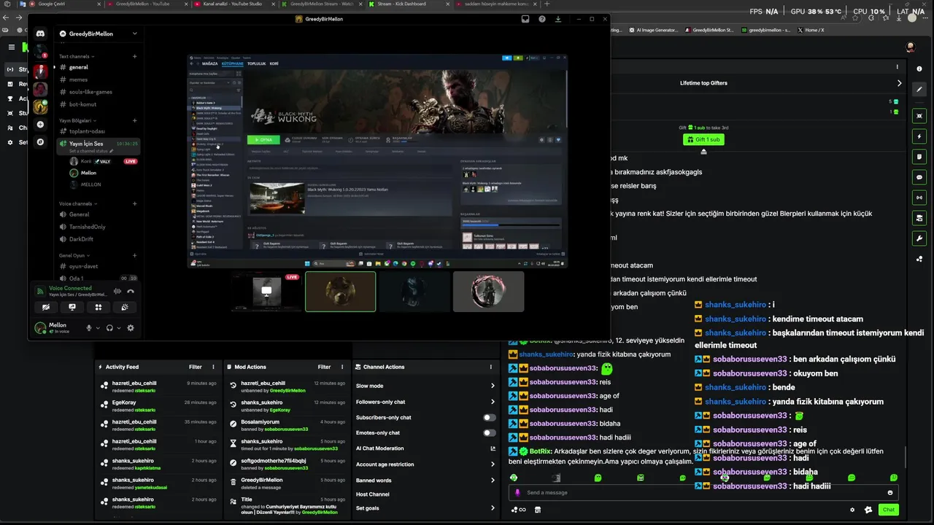
Task: Open Discord user settings gear
Action: (131, 328)
